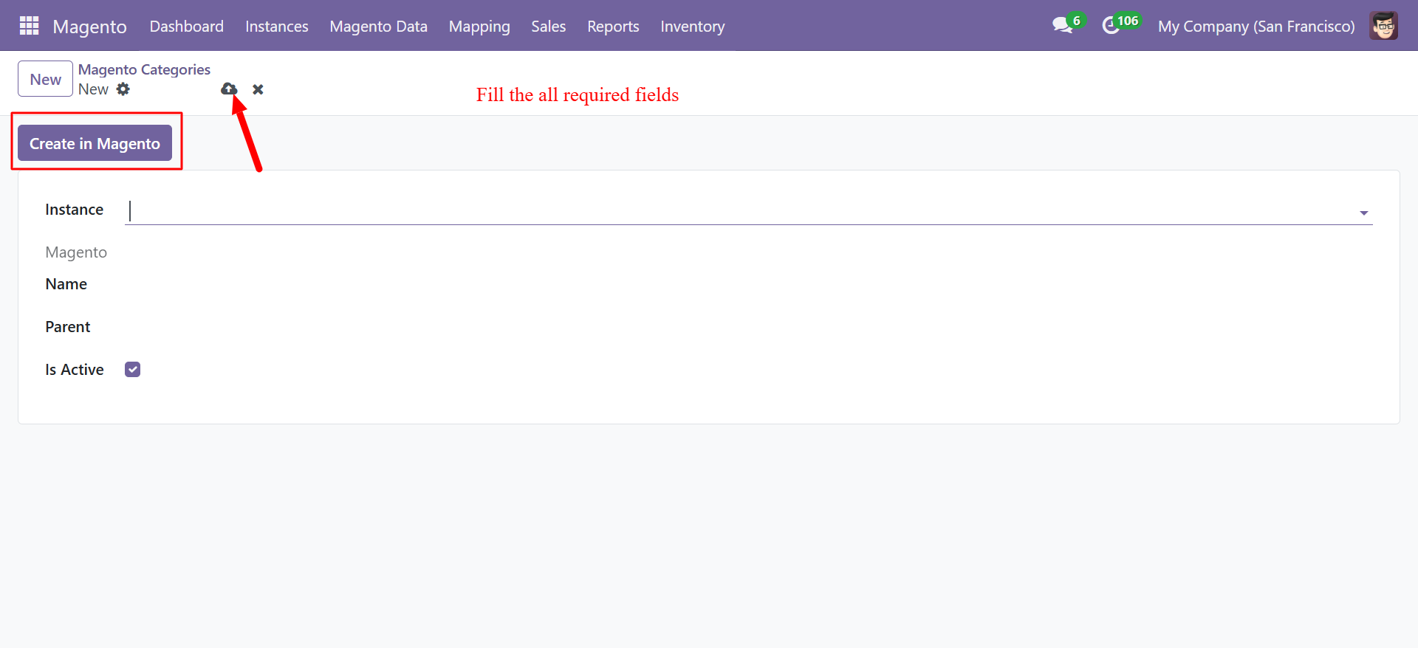Image resolution: width=1418 pixels, height=648 pixels.
Task: Open the gear actions menu beside New
Action: point(123,89)
